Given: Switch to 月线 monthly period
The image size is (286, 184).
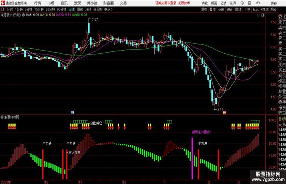Looking at the screenshot, I should coord(88,9).
